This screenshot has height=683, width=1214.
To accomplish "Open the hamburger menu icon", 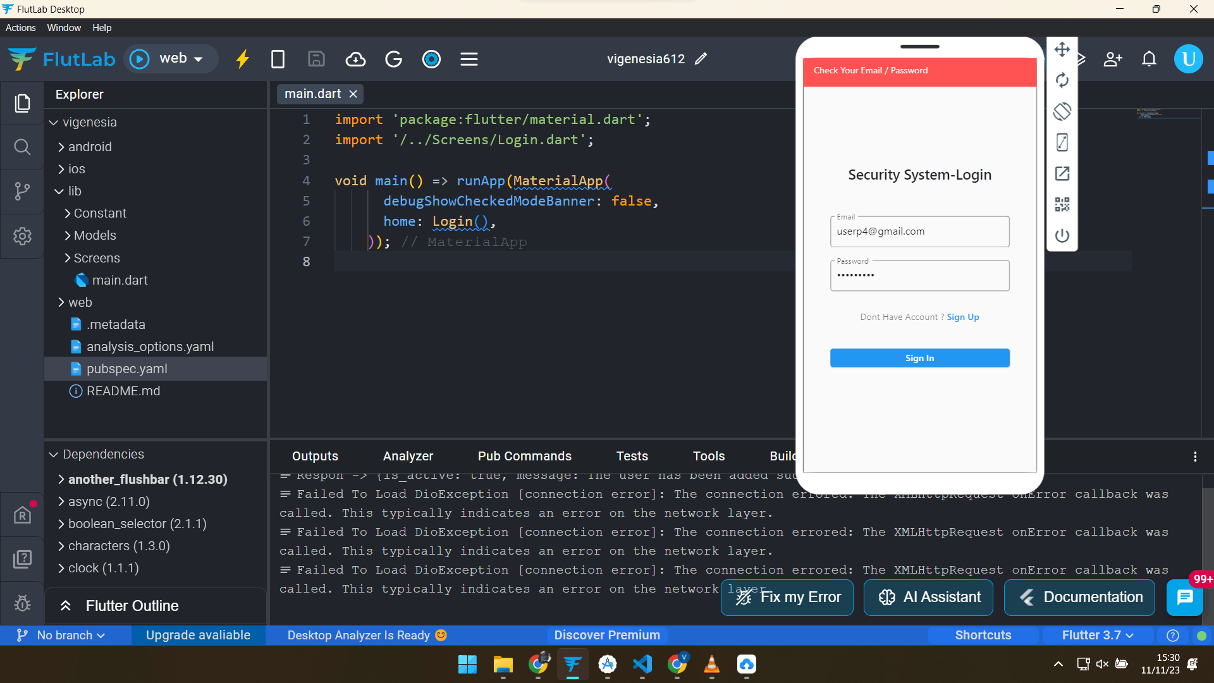I will pos(469,59).
